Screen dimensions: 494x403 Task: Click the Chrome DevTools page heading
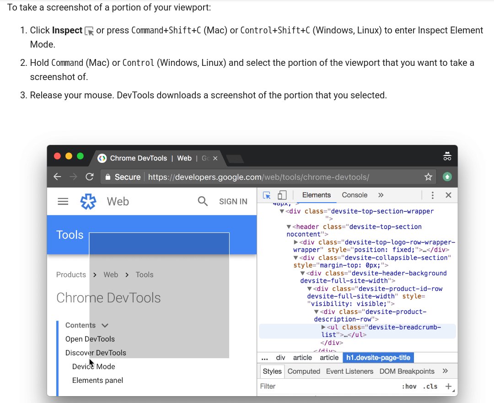pos(108,298)
